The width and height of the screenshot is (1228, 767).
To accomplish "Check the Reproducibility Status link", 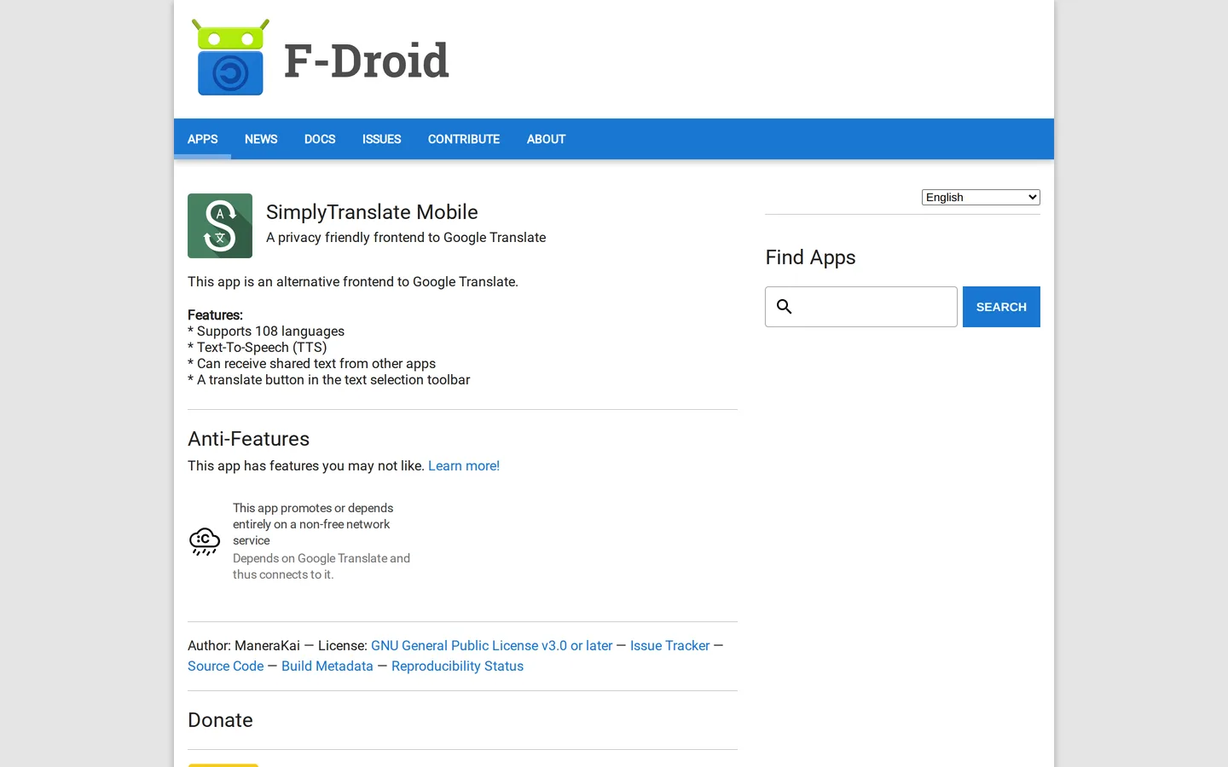I will click(457, 666).
